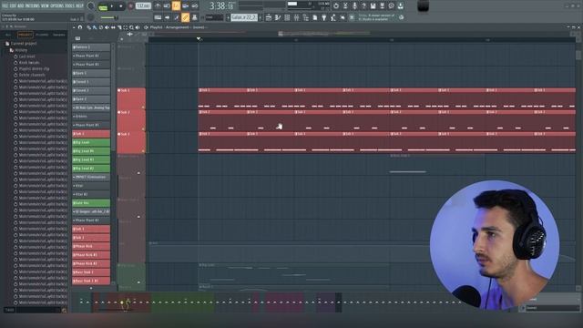Toggle the Playlist snap magnet icon
583x328 pixels.
click(79, 27)
